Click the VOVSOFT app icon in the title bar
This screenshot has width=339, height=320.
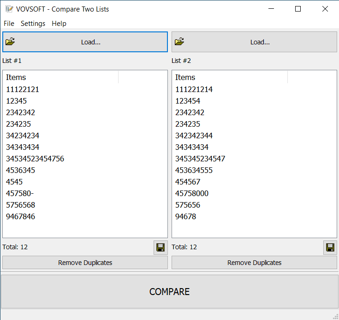(x=9, y=9)
